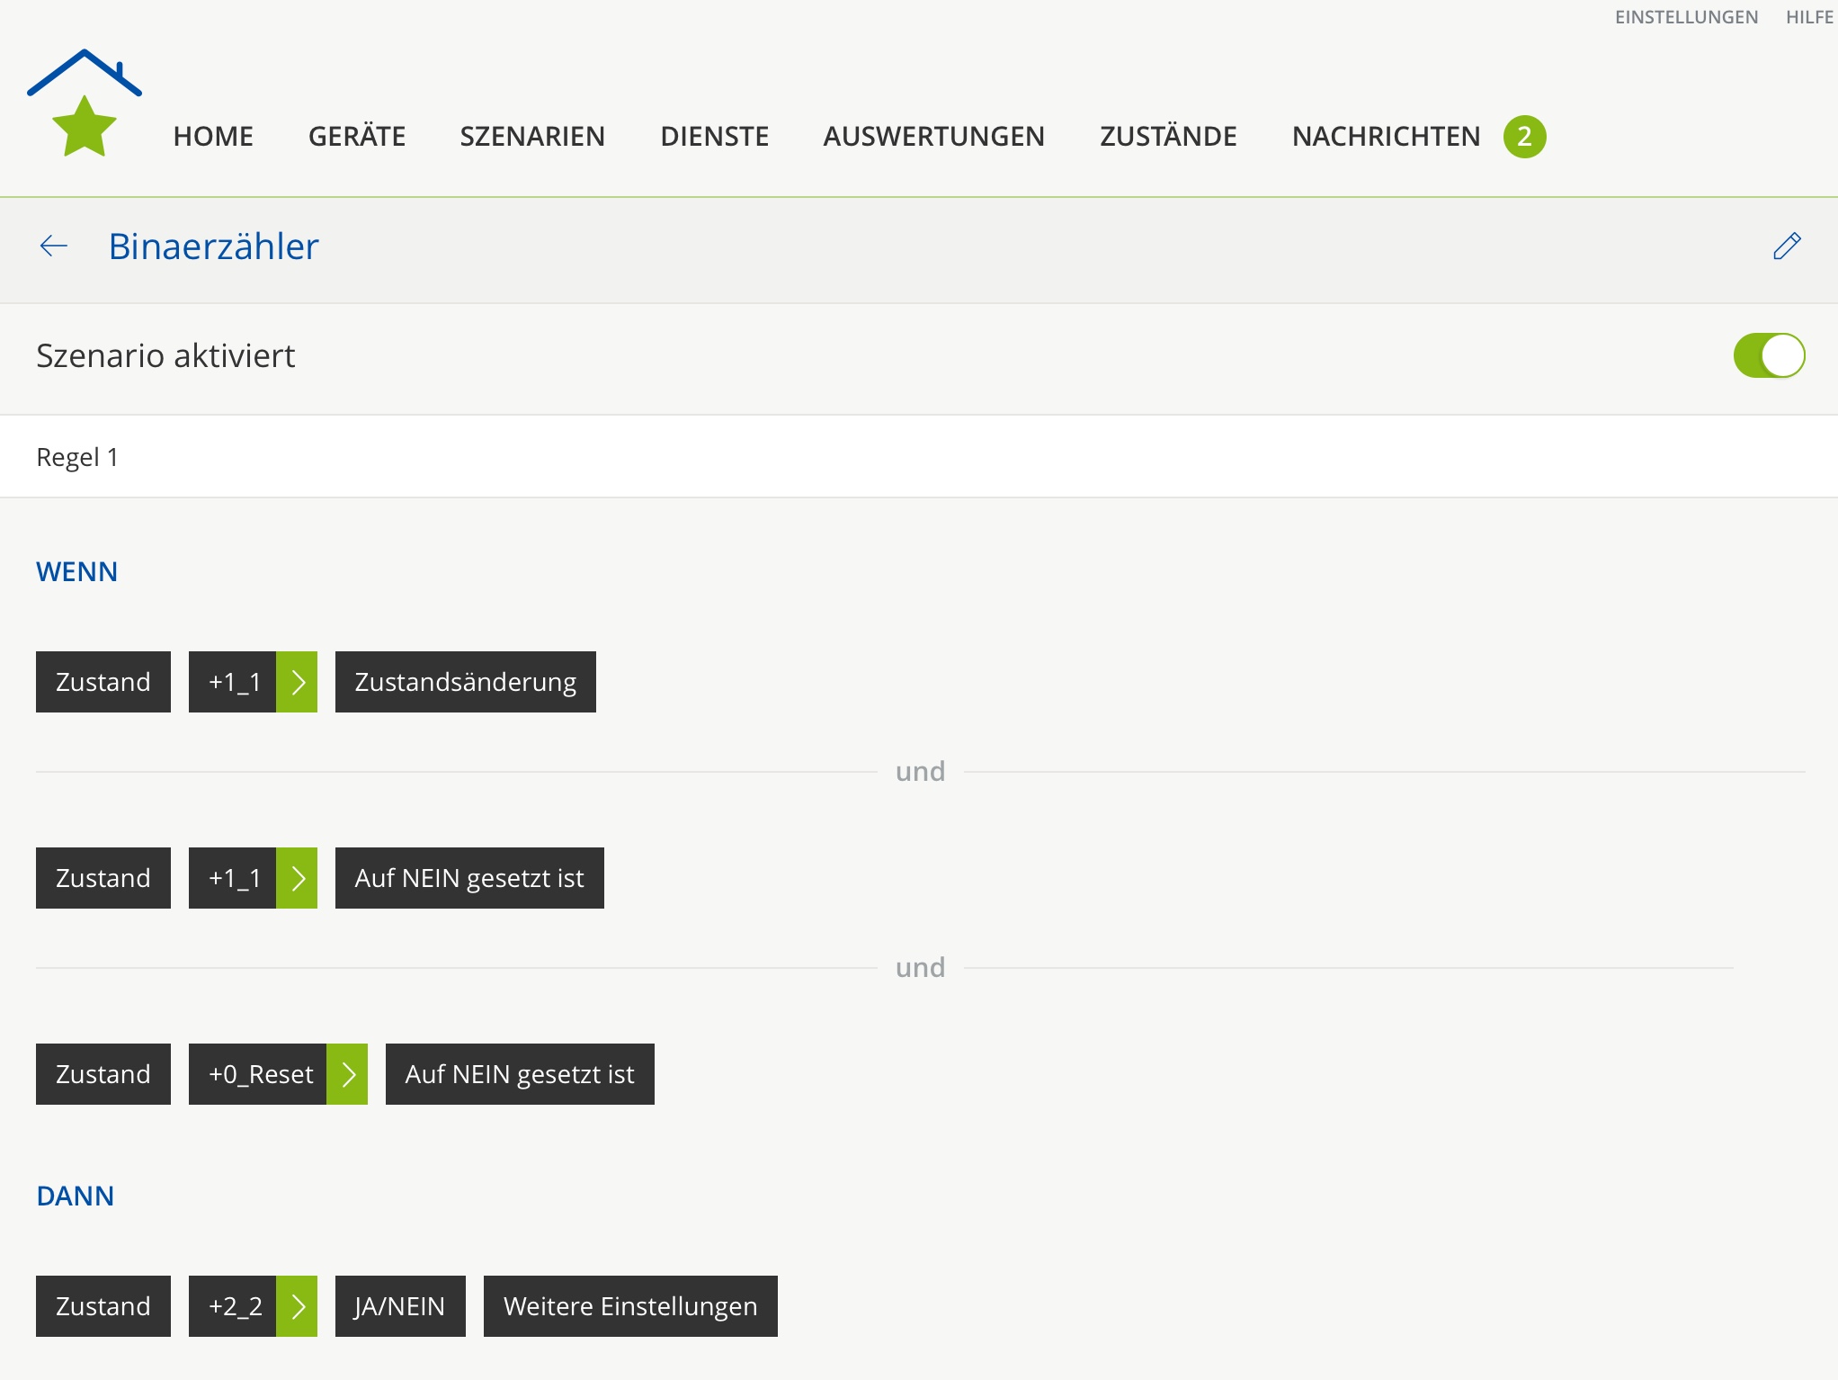The width and height of the screenshot is (1838, 1380).
Task: Expand green arrow on second +1_1 state
Action: tap(297, 878)
